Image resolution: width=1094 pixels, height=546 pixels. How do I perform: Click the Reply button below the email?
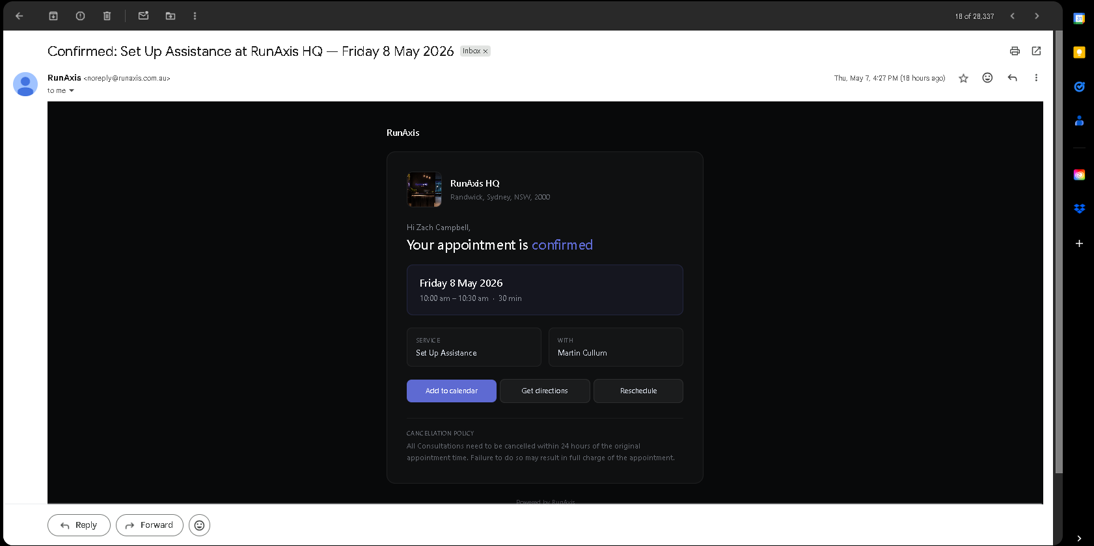click(79, 525)
